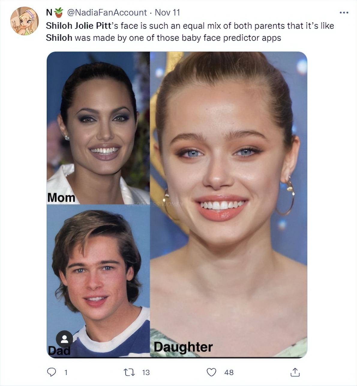This screenshot has height=386, width=357.
Task: Click the Daughter caption label on image
Action: 183,347
